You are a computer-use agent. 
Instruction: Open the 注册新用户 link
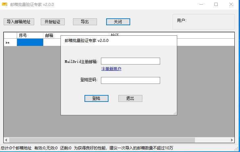pyautogui.click(x=111, y=69)
